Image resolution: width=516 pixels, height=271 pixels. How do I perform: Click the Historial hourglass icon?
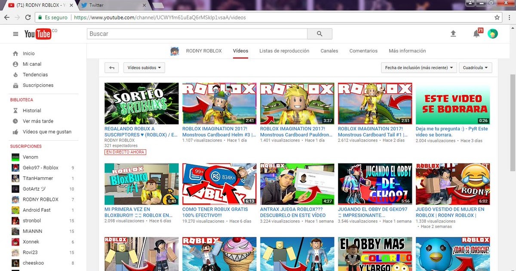(15, 111)
